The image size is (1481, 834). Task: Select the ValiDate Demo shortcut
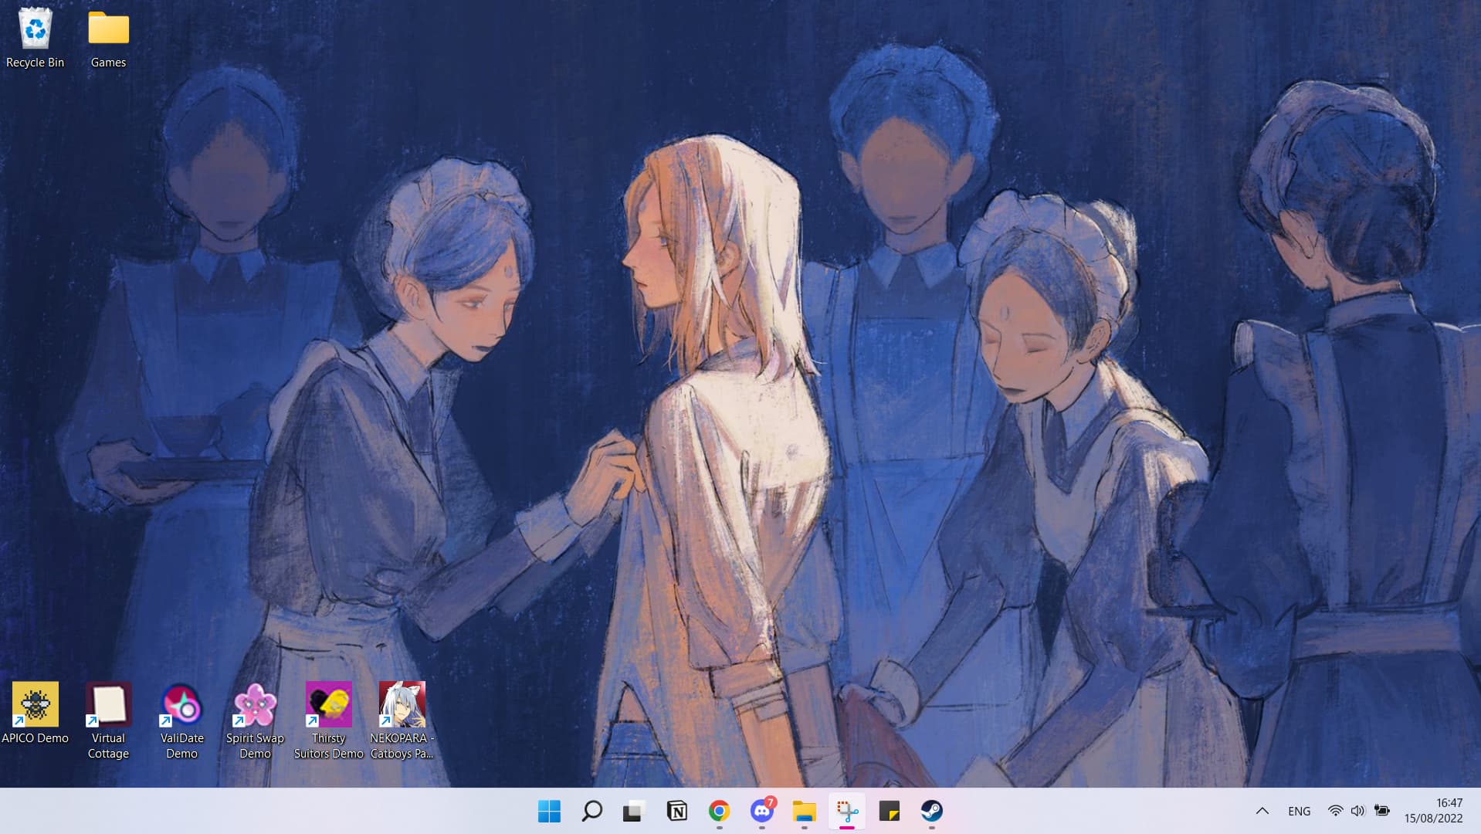181,721
